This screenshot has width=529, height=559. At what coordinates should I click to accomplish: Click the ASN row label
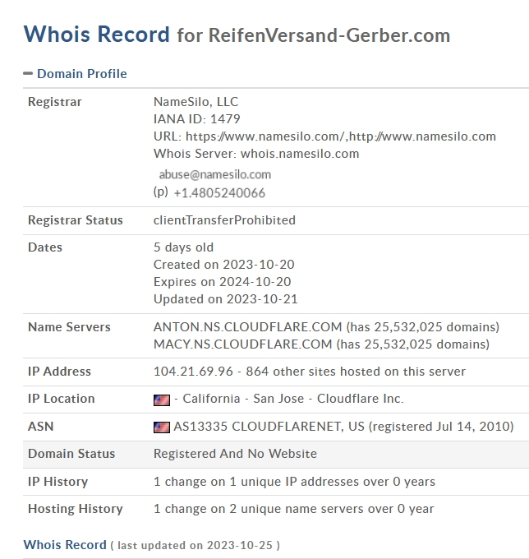pos(40,427)
